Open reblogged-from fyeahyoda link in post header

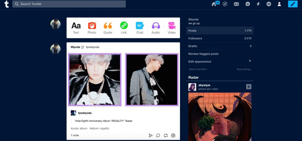coord(93,47)
